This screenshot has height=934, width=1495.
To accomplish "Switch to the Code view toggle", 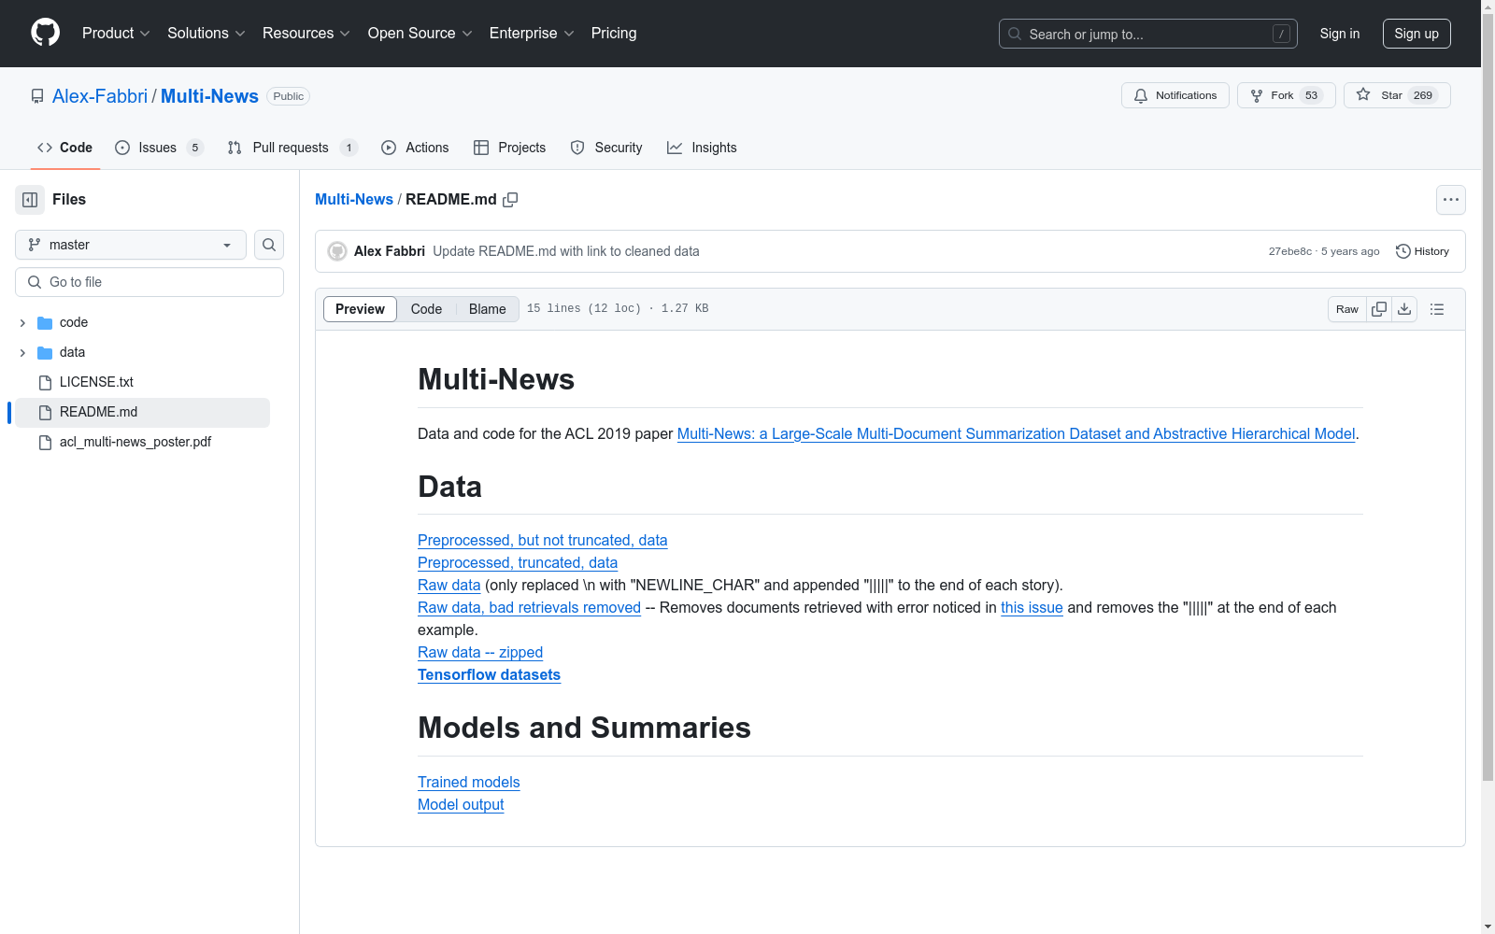I will click(x=426, y=309).
